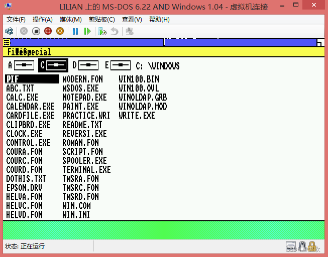Select MSDOS.EXE file
This screenshot has height=257, width=328.
pos(80,88)
